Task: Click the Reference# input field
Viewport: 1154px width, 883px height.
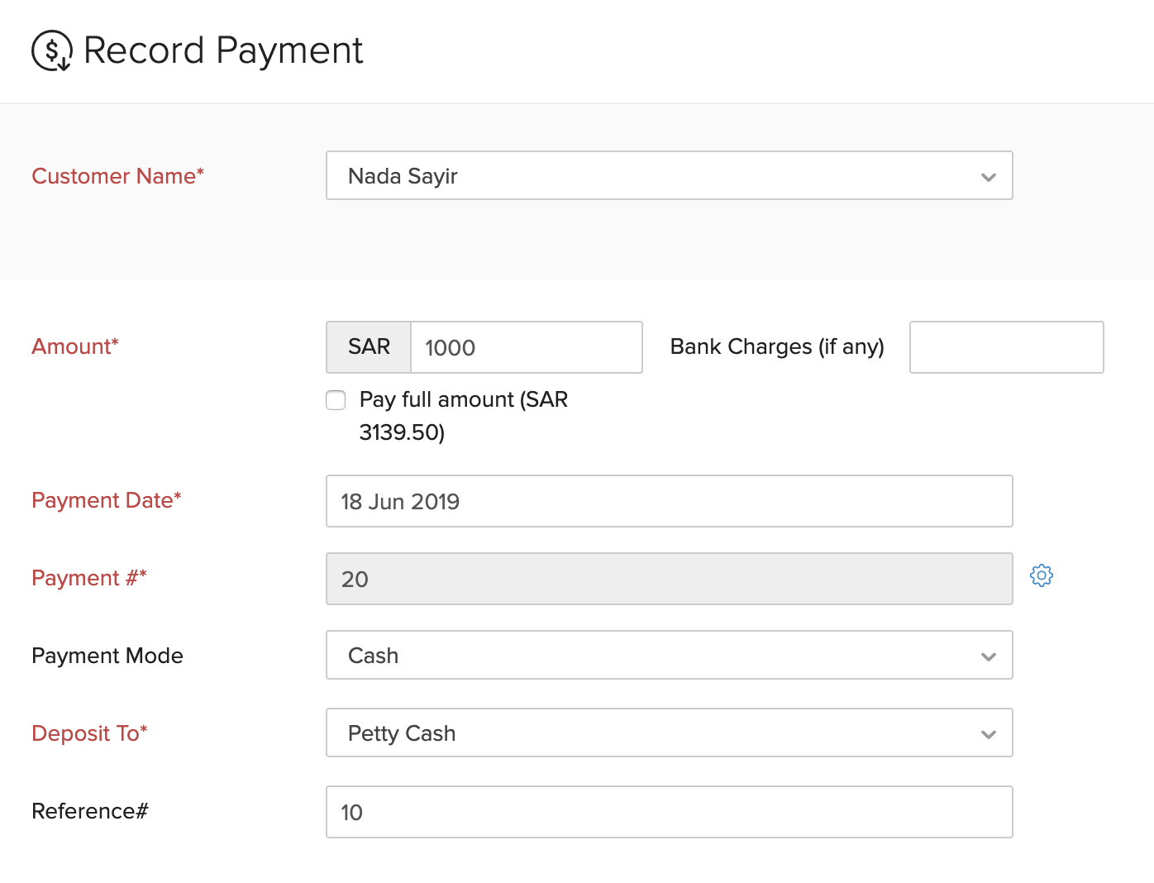Action: tap(669, 812)
